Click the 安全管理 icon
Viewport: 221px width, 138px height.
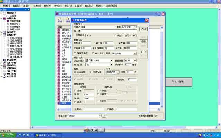point(4,76)
